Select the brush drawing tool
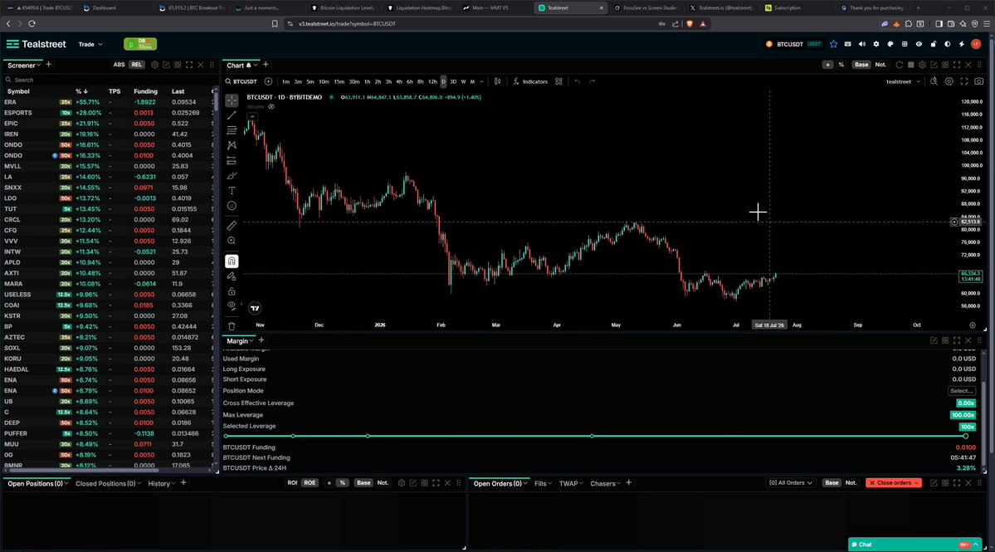This screenshot has height=552, width=995. tap(232, 176)
